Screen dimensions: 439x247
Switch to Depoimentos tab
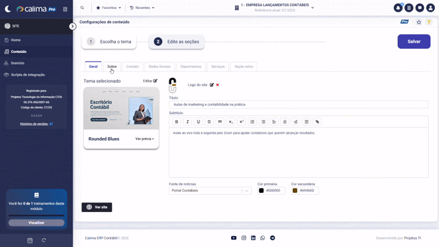[191, 67]
